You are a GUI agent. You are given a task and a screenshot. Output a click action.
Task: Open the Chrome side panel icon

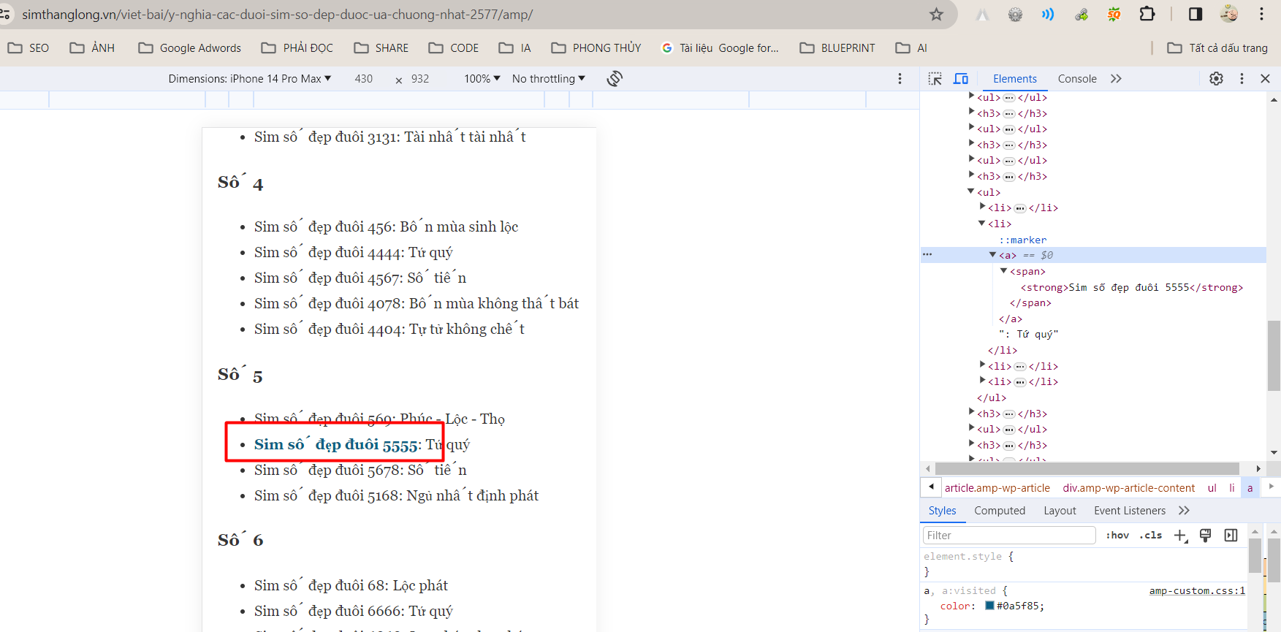coord(1196,14)
